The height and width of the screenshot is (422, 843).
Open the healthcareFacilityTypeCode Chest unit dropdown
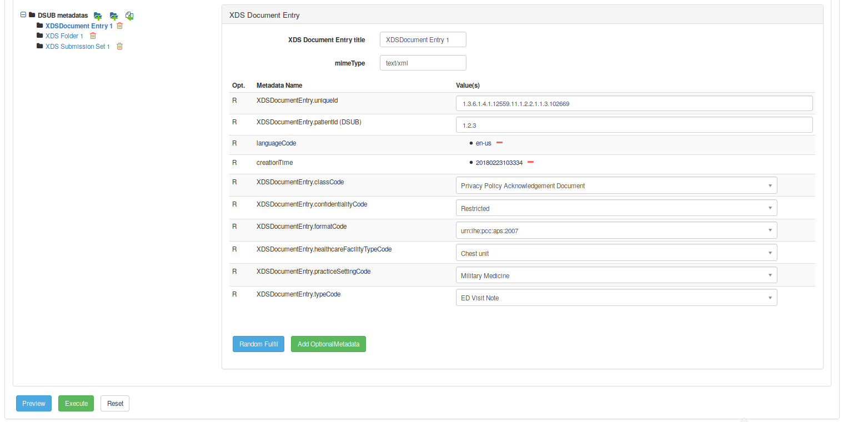[x=616, y=253]
